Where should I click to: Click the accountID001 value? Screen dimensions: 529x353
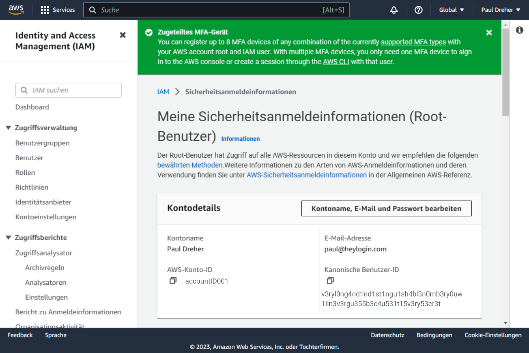click(x=207, y=281)
